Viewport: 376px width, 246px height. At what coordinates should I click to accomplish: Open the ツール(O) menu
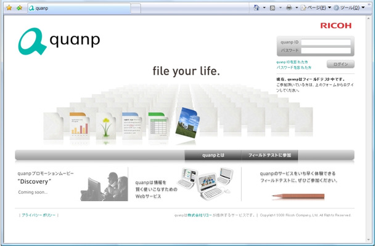pyautogui.click(x=349, y=7)
